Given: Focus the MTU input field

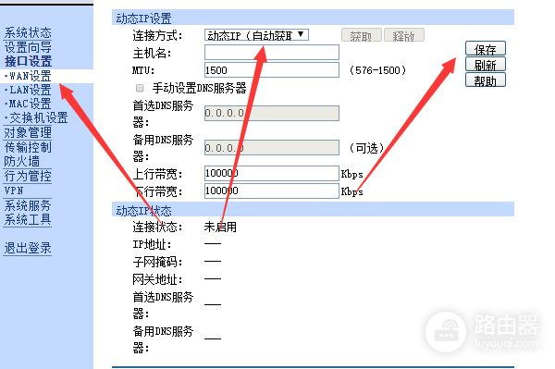Looking at the screenshot, I should 271,69.
